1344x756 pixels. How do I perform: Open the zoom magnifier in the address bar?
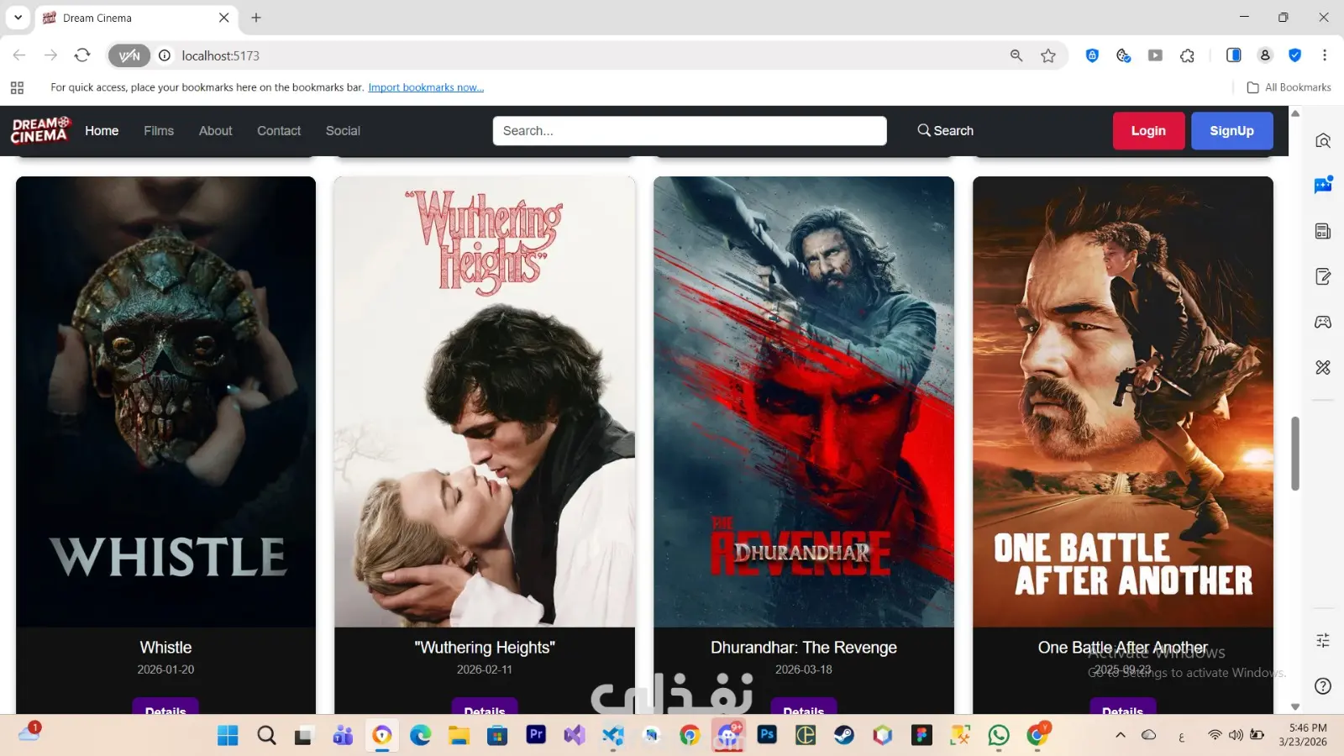click(1016, 55)
